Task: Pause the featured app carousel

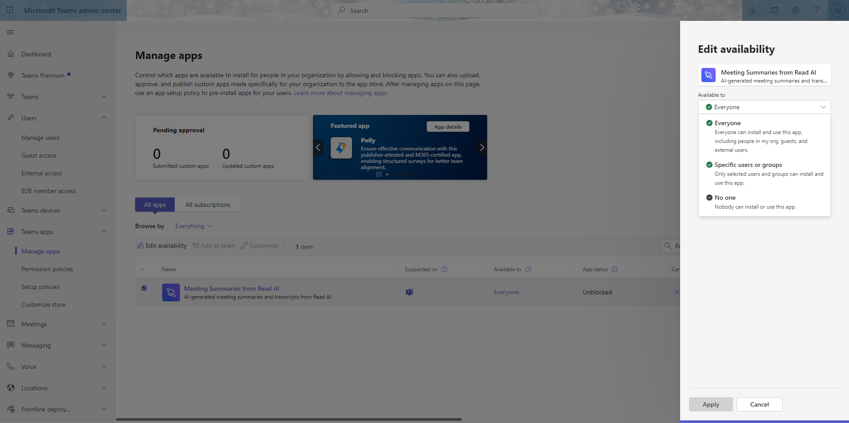Action: tap(379, 174)
